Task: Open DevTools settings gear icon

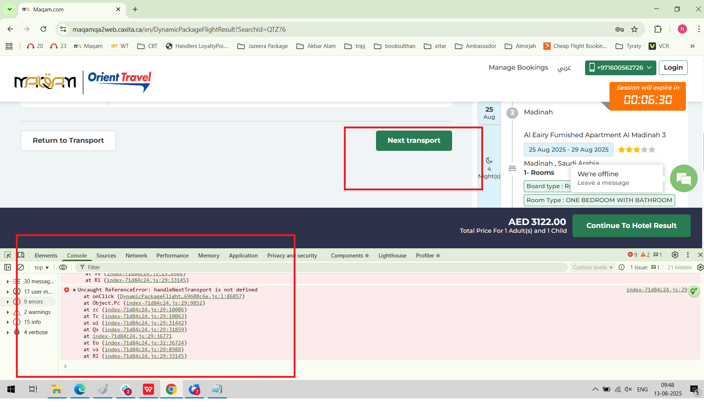Action: [x=675, y=255]
